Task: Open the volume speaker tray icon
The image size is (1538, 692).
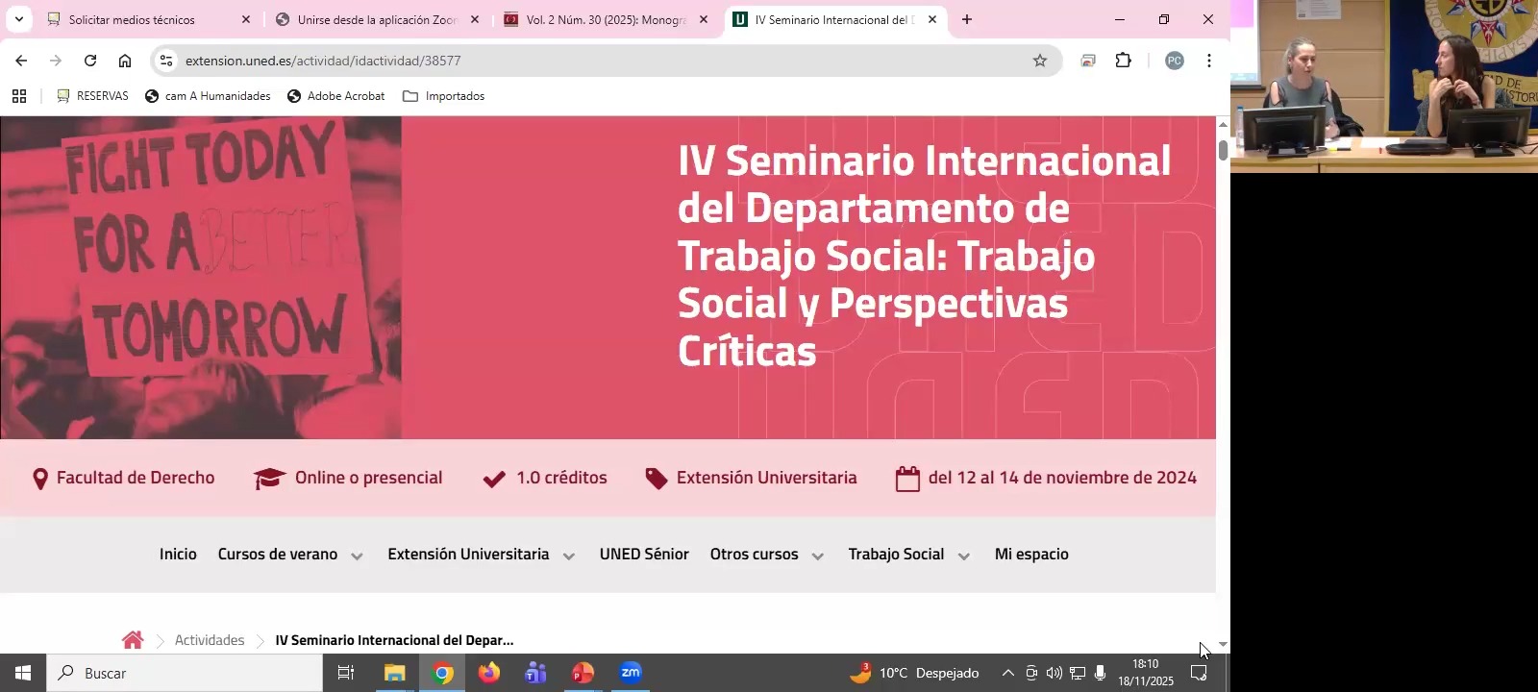Action: coord(1054,673)
